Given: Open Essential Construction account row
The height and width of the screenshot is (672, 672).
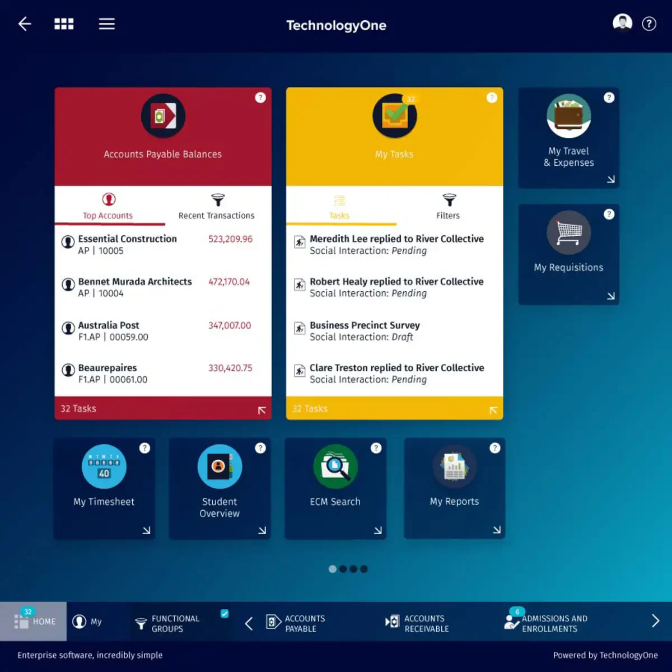Looking at the screenshot, I should (x=163, y=245).
